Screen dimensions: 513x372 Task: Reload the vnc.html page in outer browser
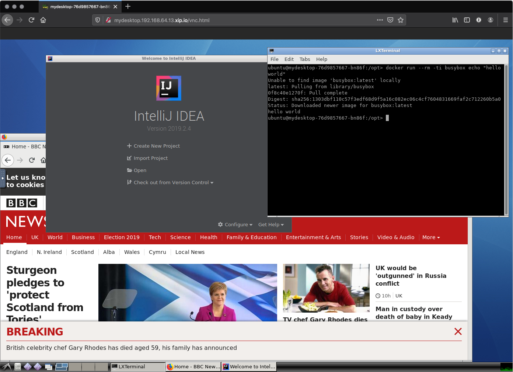[x=31, y=20]
